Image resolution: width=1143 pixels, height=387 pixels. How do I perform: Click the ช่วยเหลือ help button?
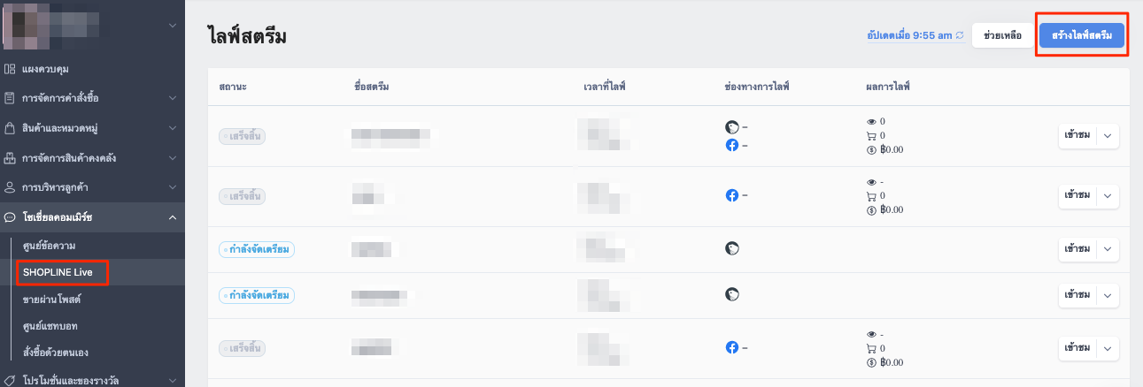click(1002, 35)
